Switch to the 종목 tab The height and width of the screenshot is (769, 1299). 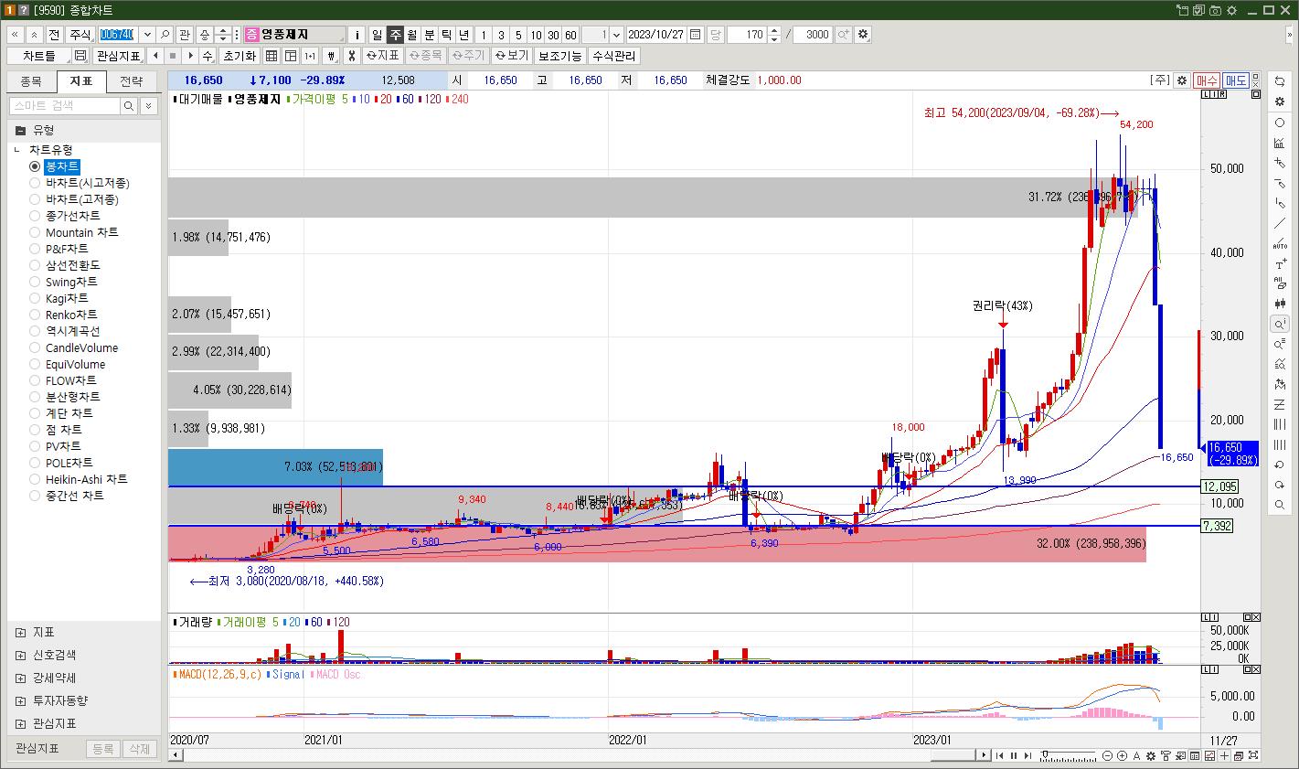[31, 81]
